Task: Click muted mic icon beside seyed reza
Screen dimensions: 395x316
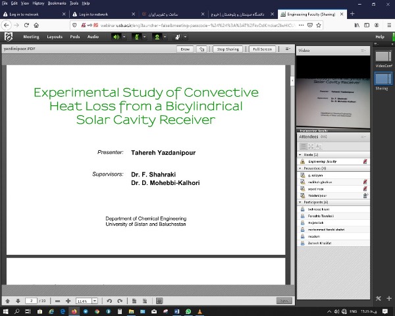Action: 365,189
